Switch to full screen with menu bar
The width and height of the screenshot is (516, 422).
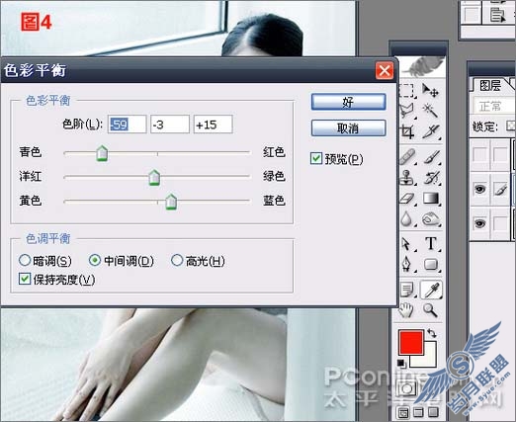tap(418, 412)
